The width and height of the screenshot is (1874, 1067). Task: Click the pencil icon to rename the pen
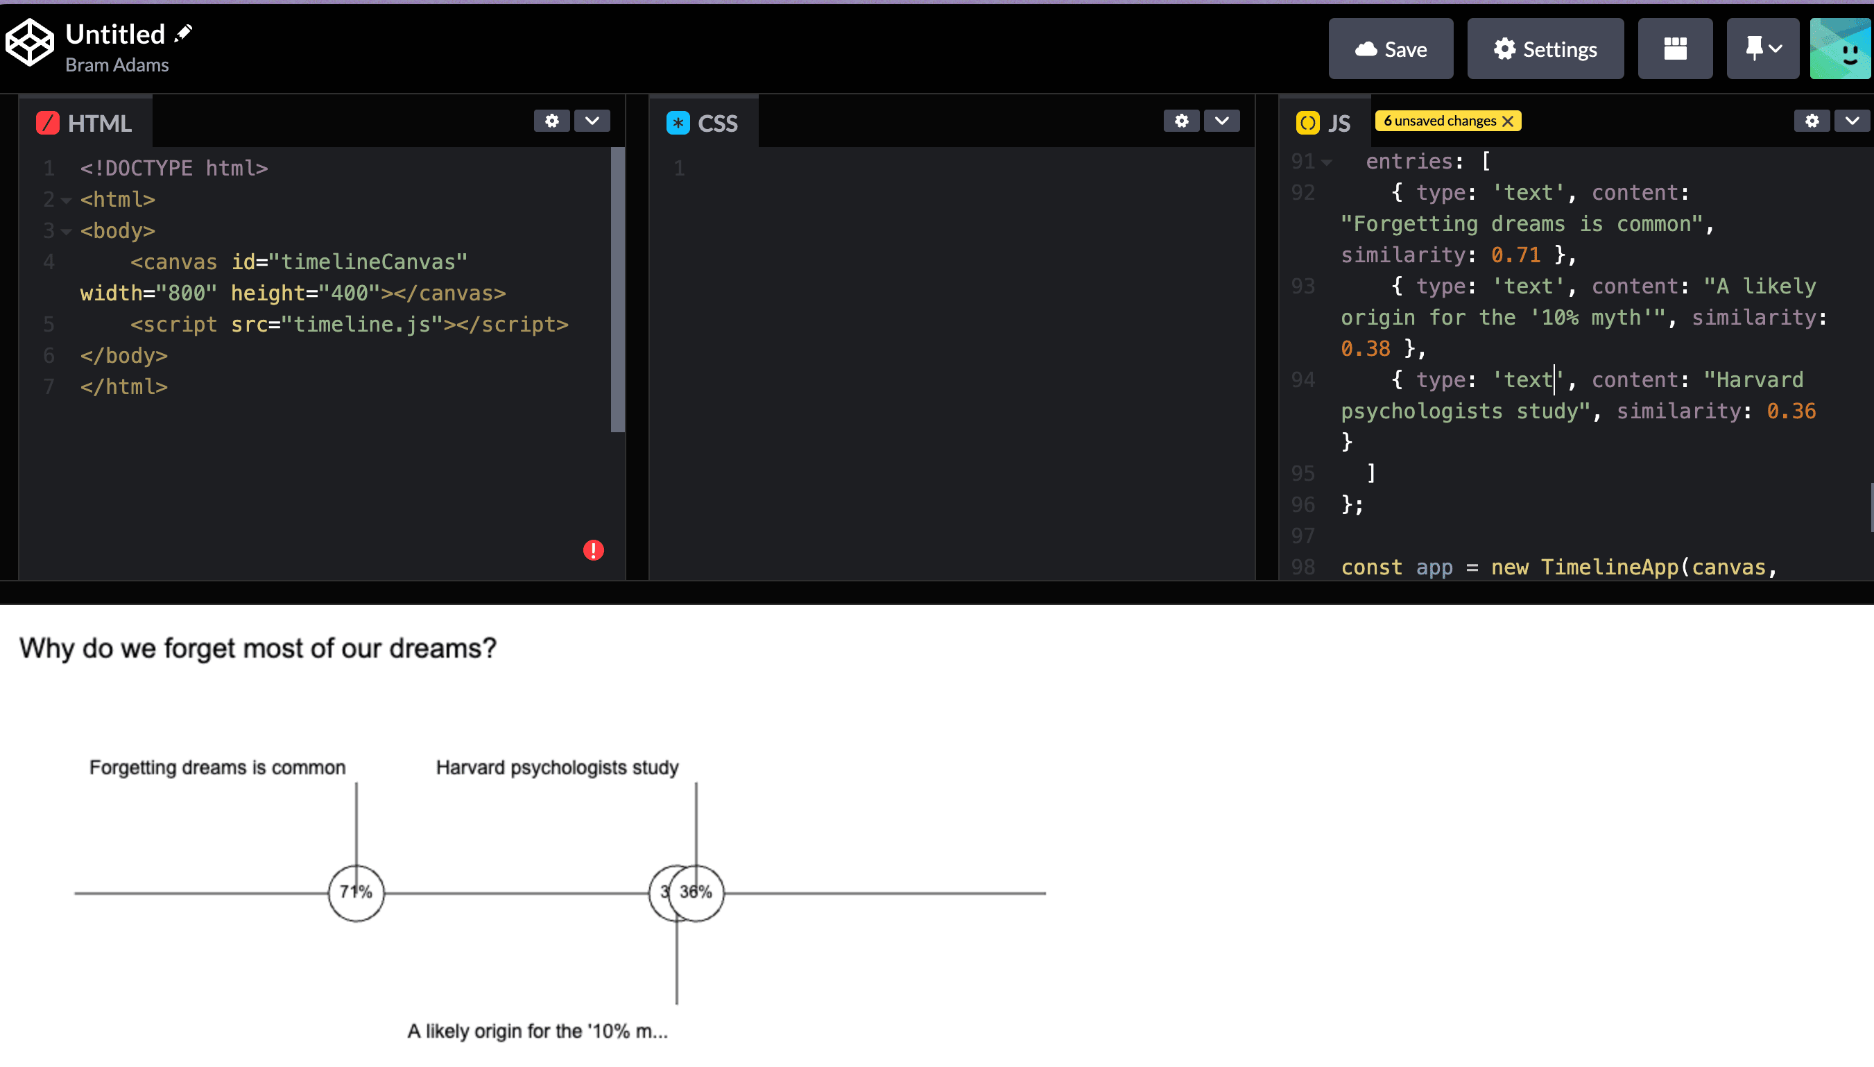[x=183, y=33]
